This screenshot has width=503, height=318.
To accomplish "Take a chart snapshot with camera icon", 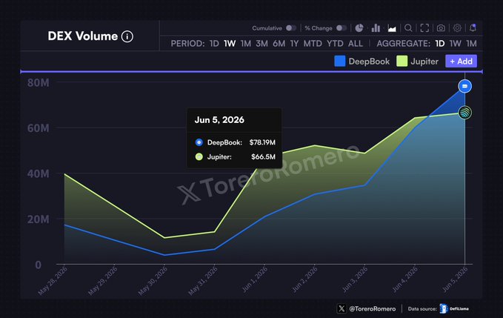I will pyautogui.click(x=441, y=28).
